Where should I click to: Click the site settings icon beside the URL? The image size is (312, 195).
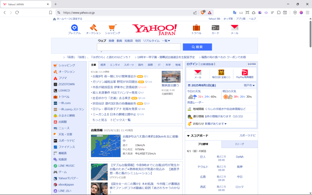pos(59,12)
